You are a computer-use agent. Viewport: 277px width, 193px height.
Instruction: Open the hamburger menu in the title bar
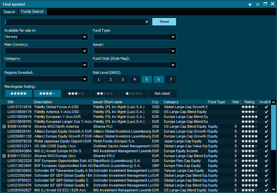(x=258, y=4)
